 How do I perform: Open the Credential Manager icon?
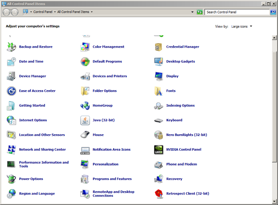[159, 47]
